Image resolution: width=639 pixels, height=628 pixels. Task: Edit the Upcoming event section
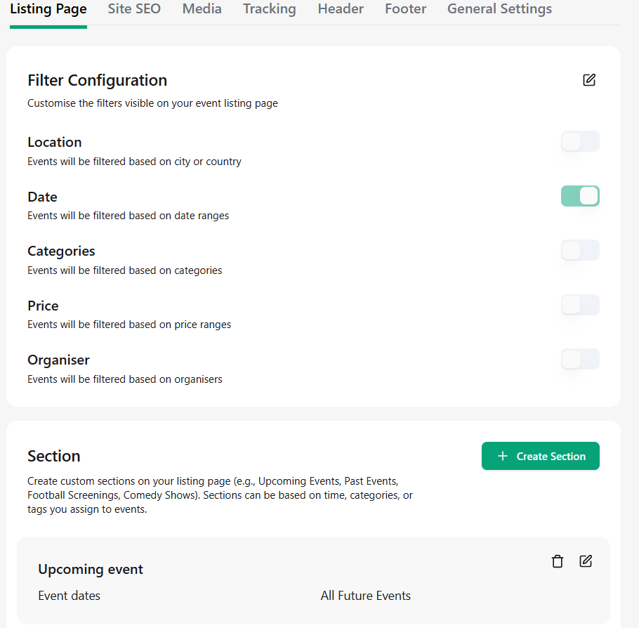pyautogui.click(x=586, y=561)
